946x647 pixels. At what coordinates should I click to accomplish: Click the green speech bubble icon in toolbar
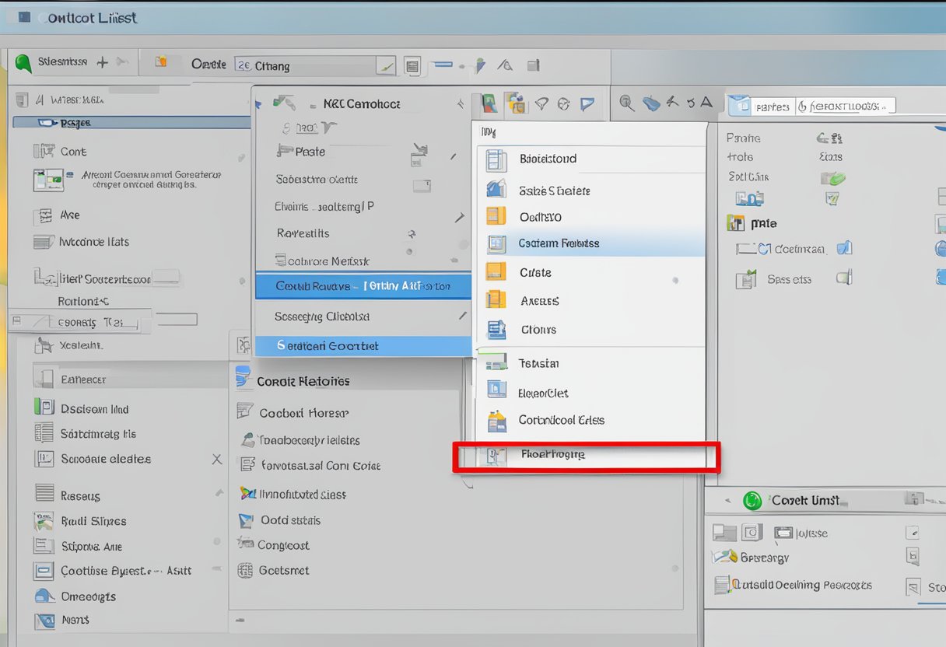(x=23, y=63)
